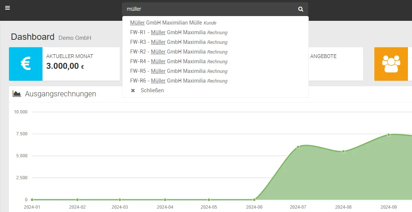Click the 2024-05 data point on chart
412x212 pixels.
209,200
